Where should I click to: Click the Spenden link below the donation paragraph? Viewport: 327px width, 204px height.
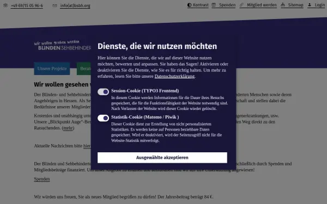(x=42, y=179)
